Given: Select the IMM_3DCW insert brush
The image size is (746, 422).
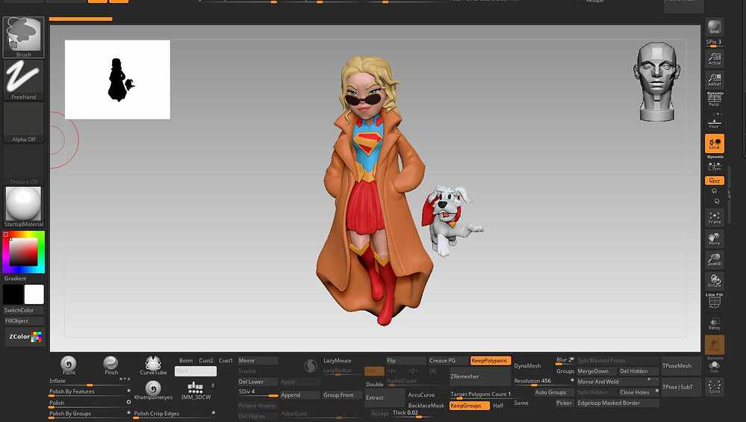Looking at the screenshot, I should (196, 390).
